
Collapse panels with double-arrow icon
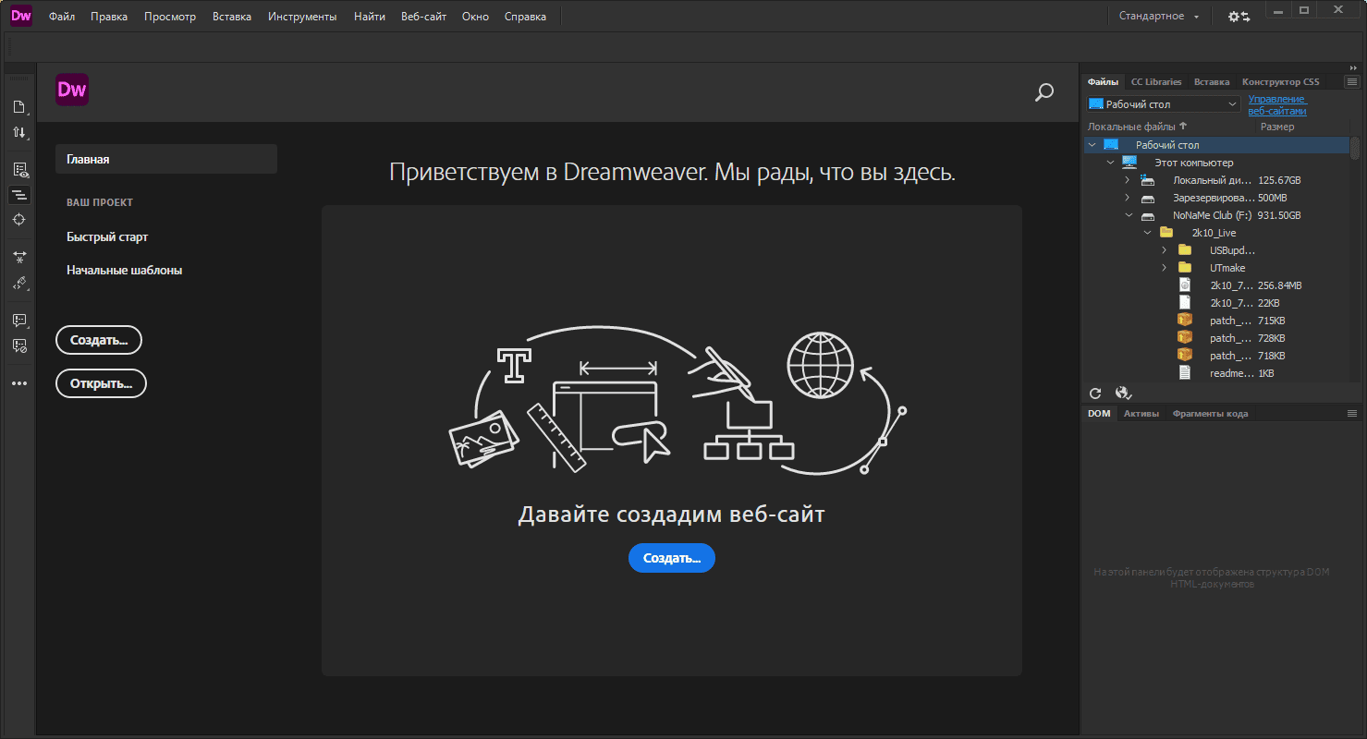point(1353,67)
